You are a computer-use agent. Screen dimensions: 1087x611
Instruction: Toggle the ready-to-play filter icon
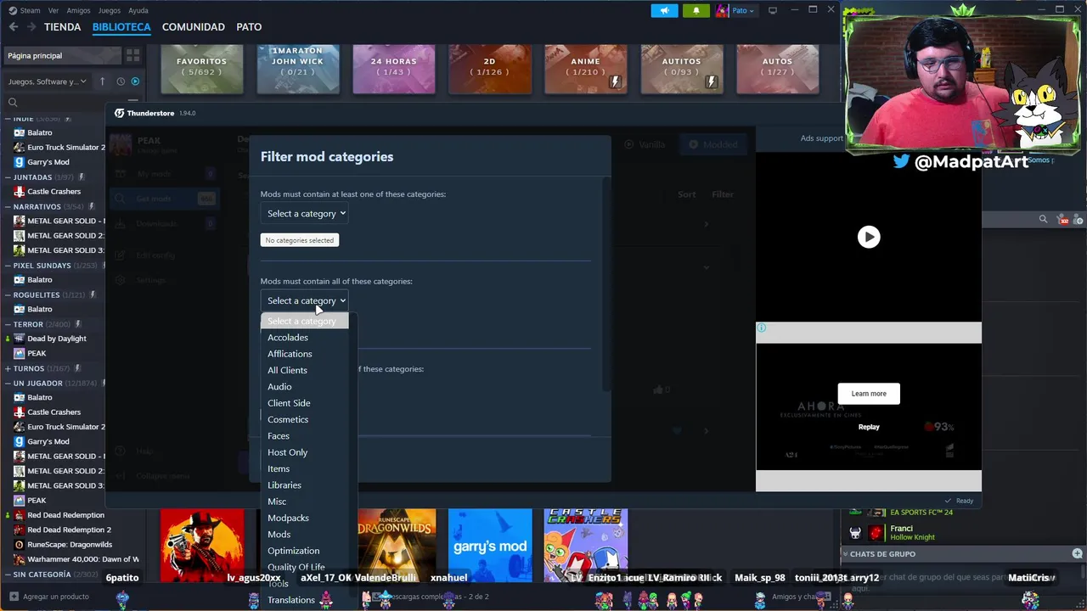[135, 81]
